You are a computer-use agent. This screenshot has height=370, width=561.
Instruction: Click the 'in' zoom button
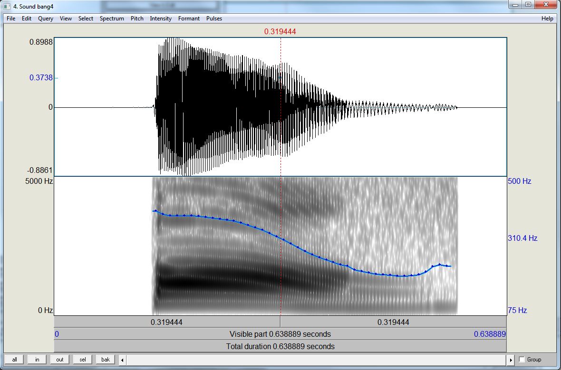pos(37,360)
